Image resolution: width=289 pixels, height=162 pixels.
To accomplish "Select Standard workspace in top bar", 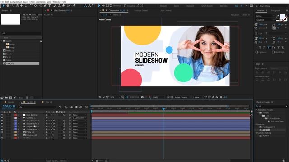I will [x=190, y=6].
